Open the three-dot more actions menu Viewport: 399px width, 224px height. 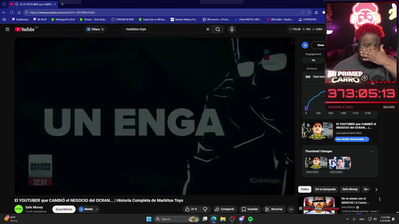(291, 209)
